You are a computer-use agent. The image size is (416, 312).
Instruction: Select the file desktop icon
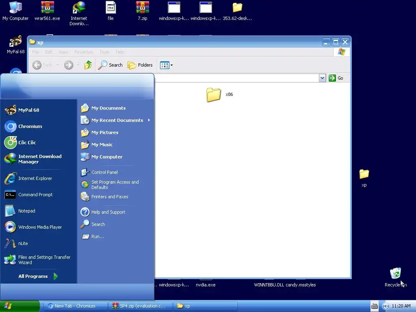click(110, 11)
